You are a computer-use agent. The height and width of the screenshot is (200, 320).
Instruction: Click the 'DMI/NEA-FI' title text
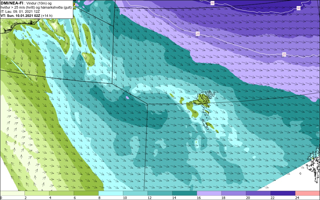click(12, 3)
